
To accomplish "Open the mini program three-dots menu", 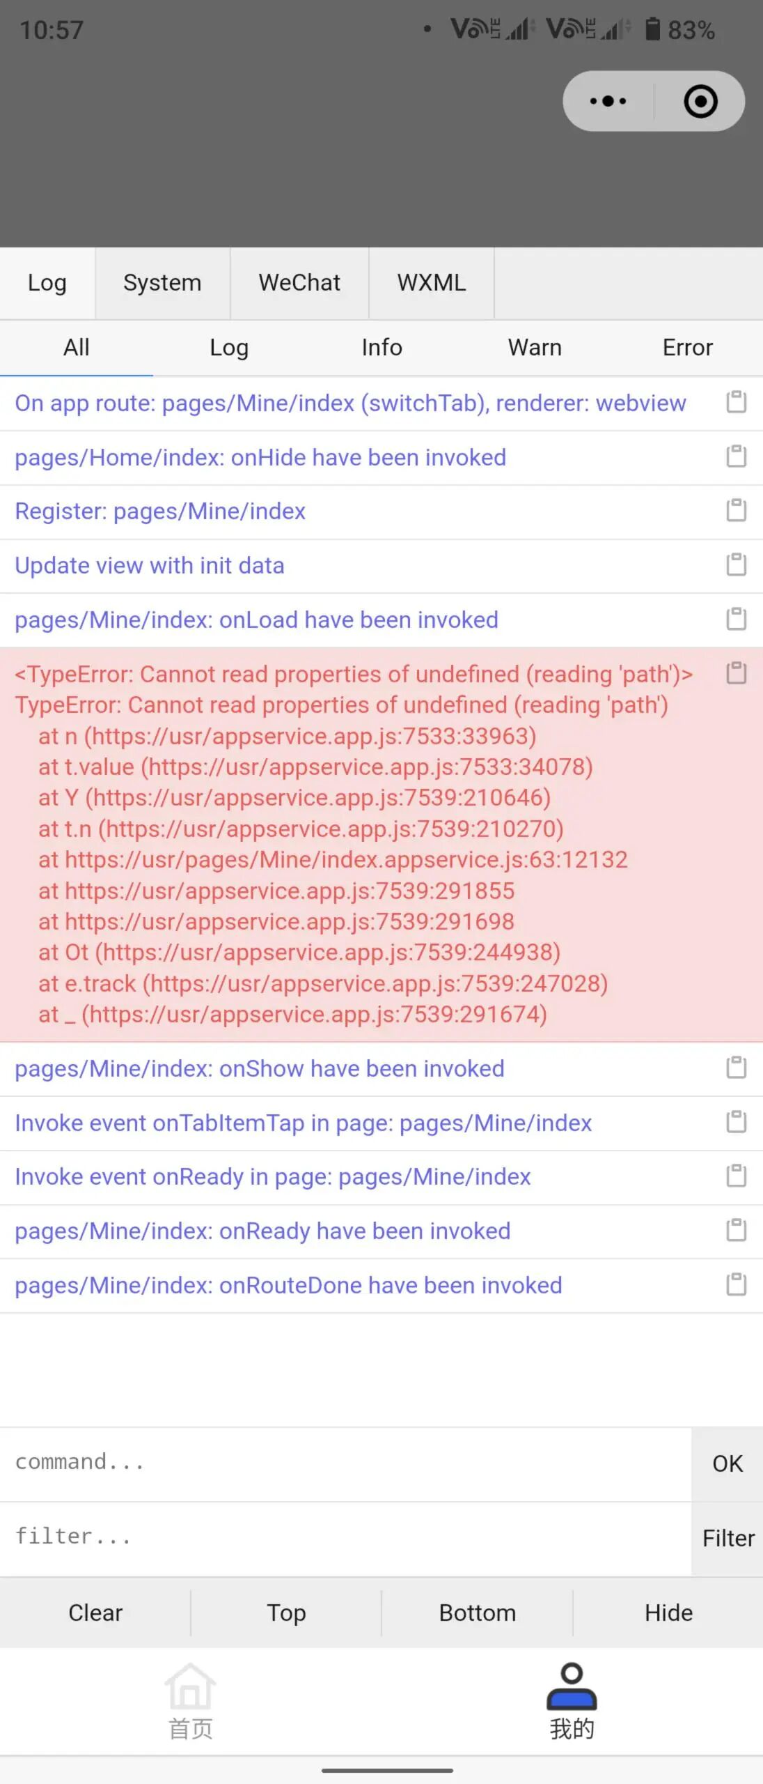I will pos(608,101).
